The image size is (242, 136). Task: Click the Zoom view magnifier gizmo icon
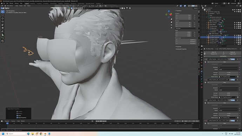171,19
